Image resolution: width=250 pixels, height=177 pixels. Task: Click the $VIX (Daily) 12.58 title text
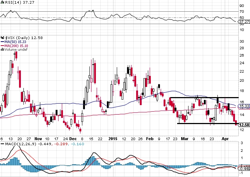click(24, 38)
